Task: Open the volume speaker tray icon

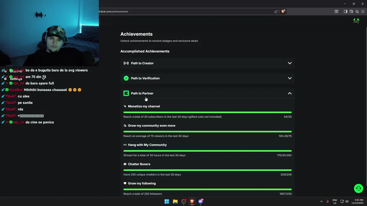Action: pos(347,201)
